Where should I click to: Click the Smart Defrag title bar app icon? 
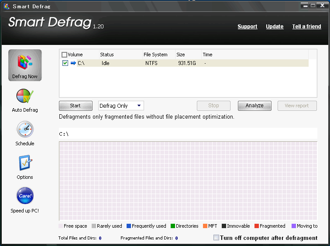pyautogui.click(x=7, y=6)
